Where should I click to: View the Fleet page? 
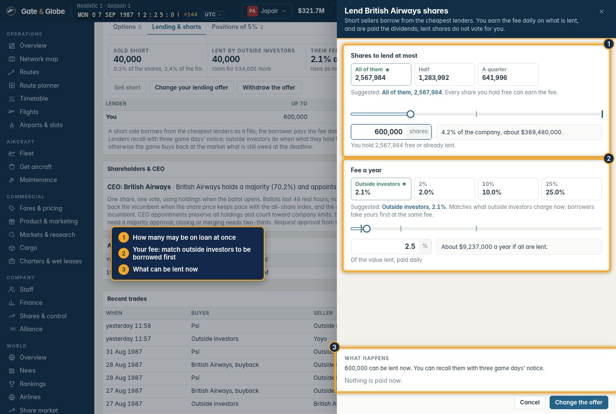pyautogui.click(x=26, y=154)
